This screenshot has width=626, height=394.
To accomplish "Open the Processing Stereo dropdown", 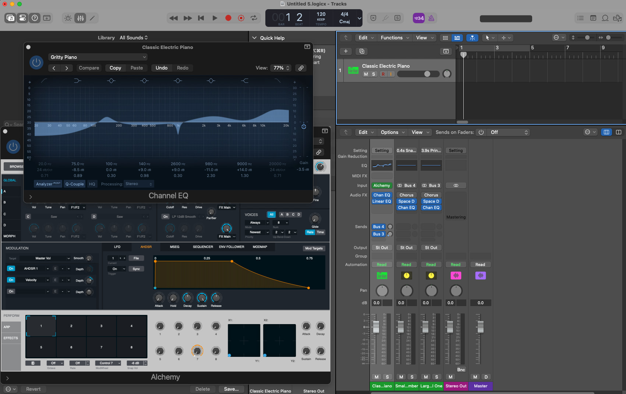I will point(138,184).
